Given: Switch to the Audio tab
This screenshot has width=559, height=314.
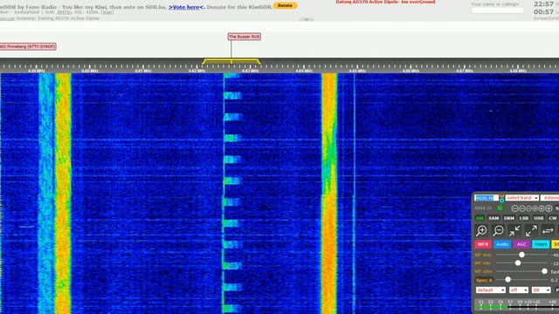Looking at the screenshot, I should [502, 244].
